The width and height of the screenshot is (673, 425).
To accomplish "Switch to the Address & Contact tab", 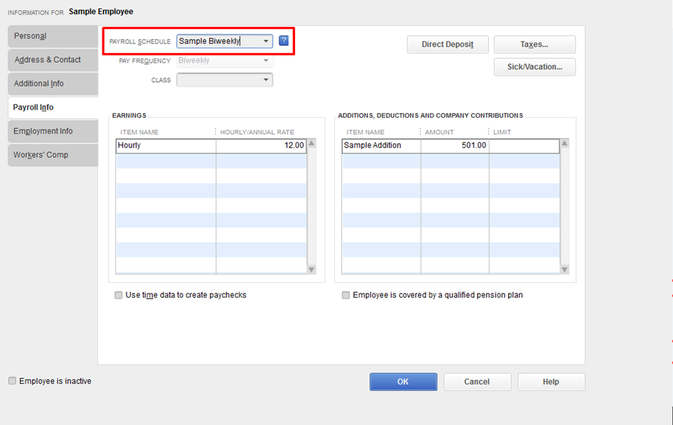I will (53, 60).
